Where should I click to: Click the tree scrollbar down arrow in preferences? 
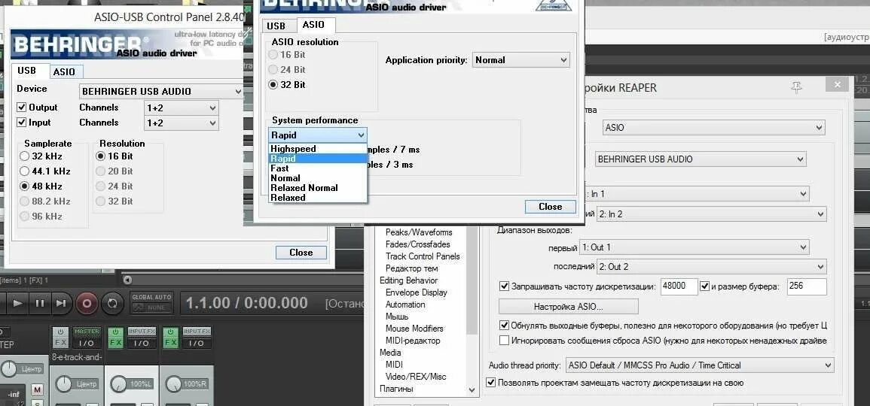point(472,390)
